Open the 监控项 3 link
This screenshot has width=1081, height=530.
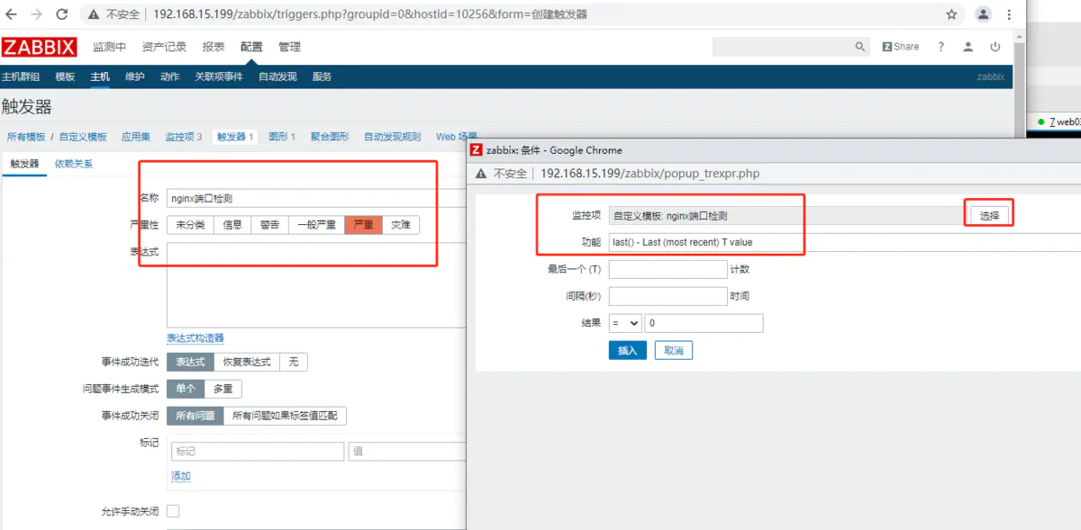tap(184, 137)
